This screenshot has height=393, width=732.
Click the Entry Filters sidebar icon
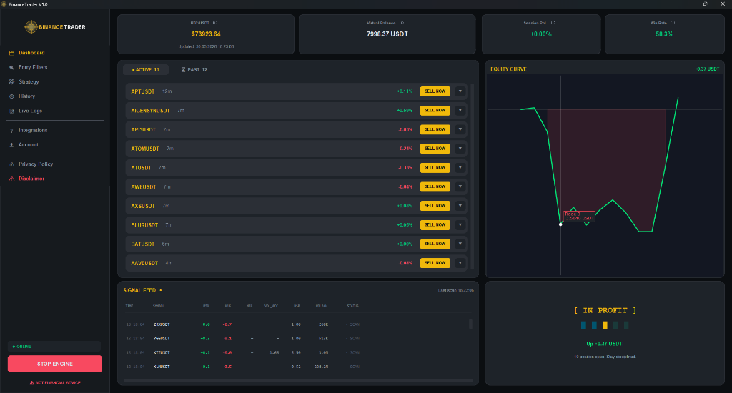11,68
